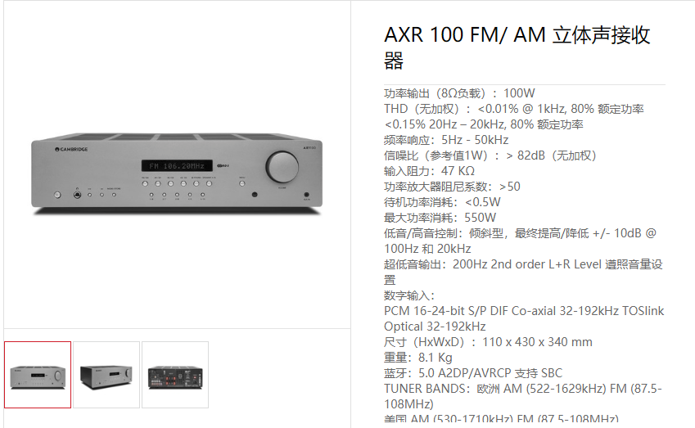This screenshot has width=695, height=428.
Task: Click the FM 106.20MHz display on receiver
Action: (177, 165)
